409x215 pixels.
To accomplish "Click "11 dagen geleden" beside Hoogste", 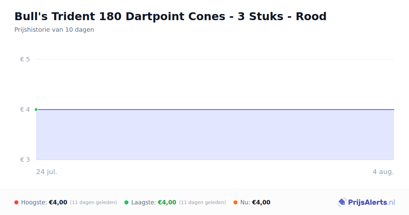I will click(x=93, y=202).
